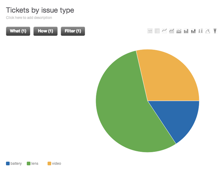The height and width of the screenshot is (171, 218).
Task: Select the line chart icon
Action: [x=165, y=31]
